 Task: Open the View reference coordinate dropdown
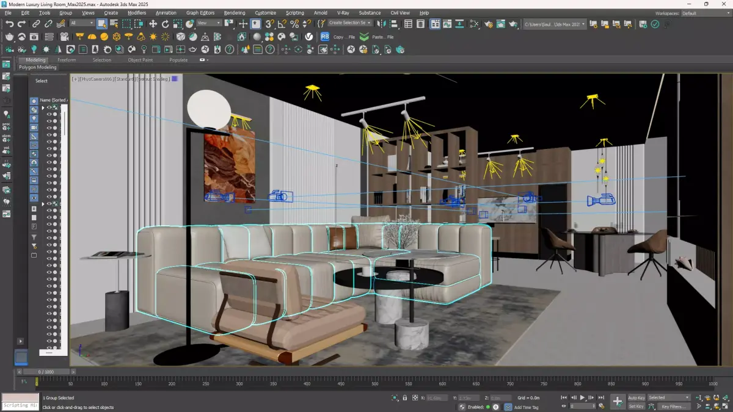click(210, 23)
